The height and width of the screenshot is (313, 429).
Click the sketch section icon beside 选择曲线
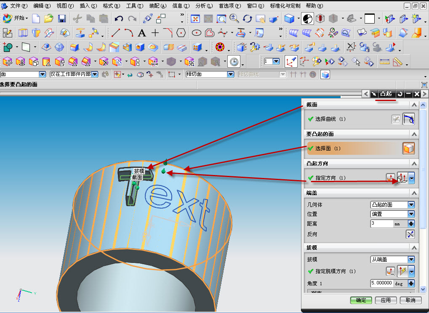tap(396, 119)
